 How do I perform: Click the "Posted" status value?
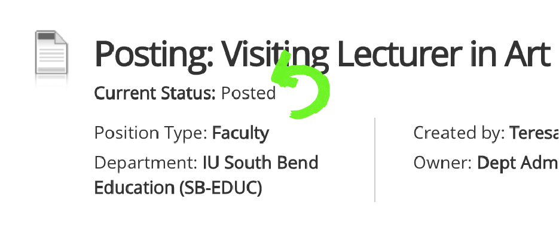(x=248, y=93)
